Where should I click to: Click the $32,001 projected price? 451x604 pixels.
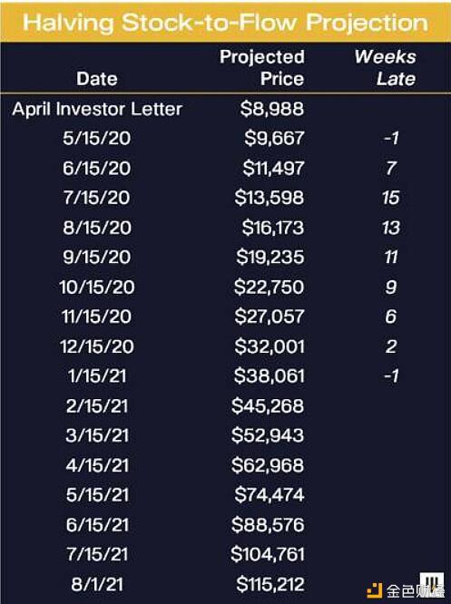[x=270, y=346]
